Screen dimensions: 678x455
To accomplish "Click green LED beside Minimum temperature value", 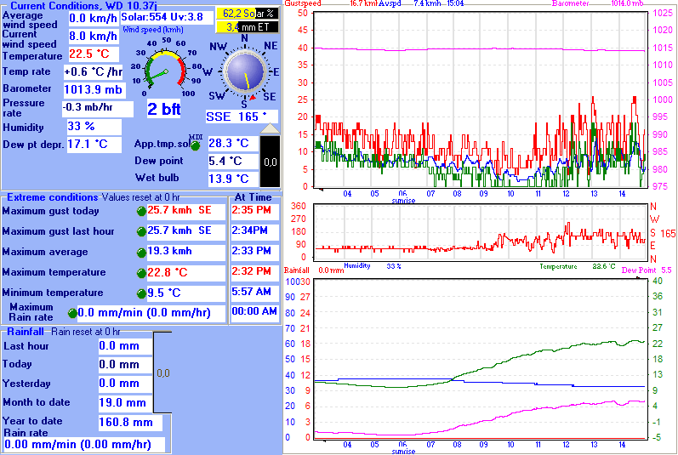I will [141, 293].
